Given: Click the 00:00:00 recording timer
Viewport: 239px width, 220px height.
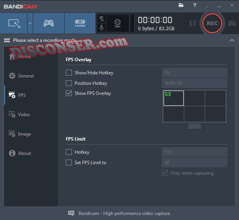Looking at the screenshot, I should pos(155,20).
